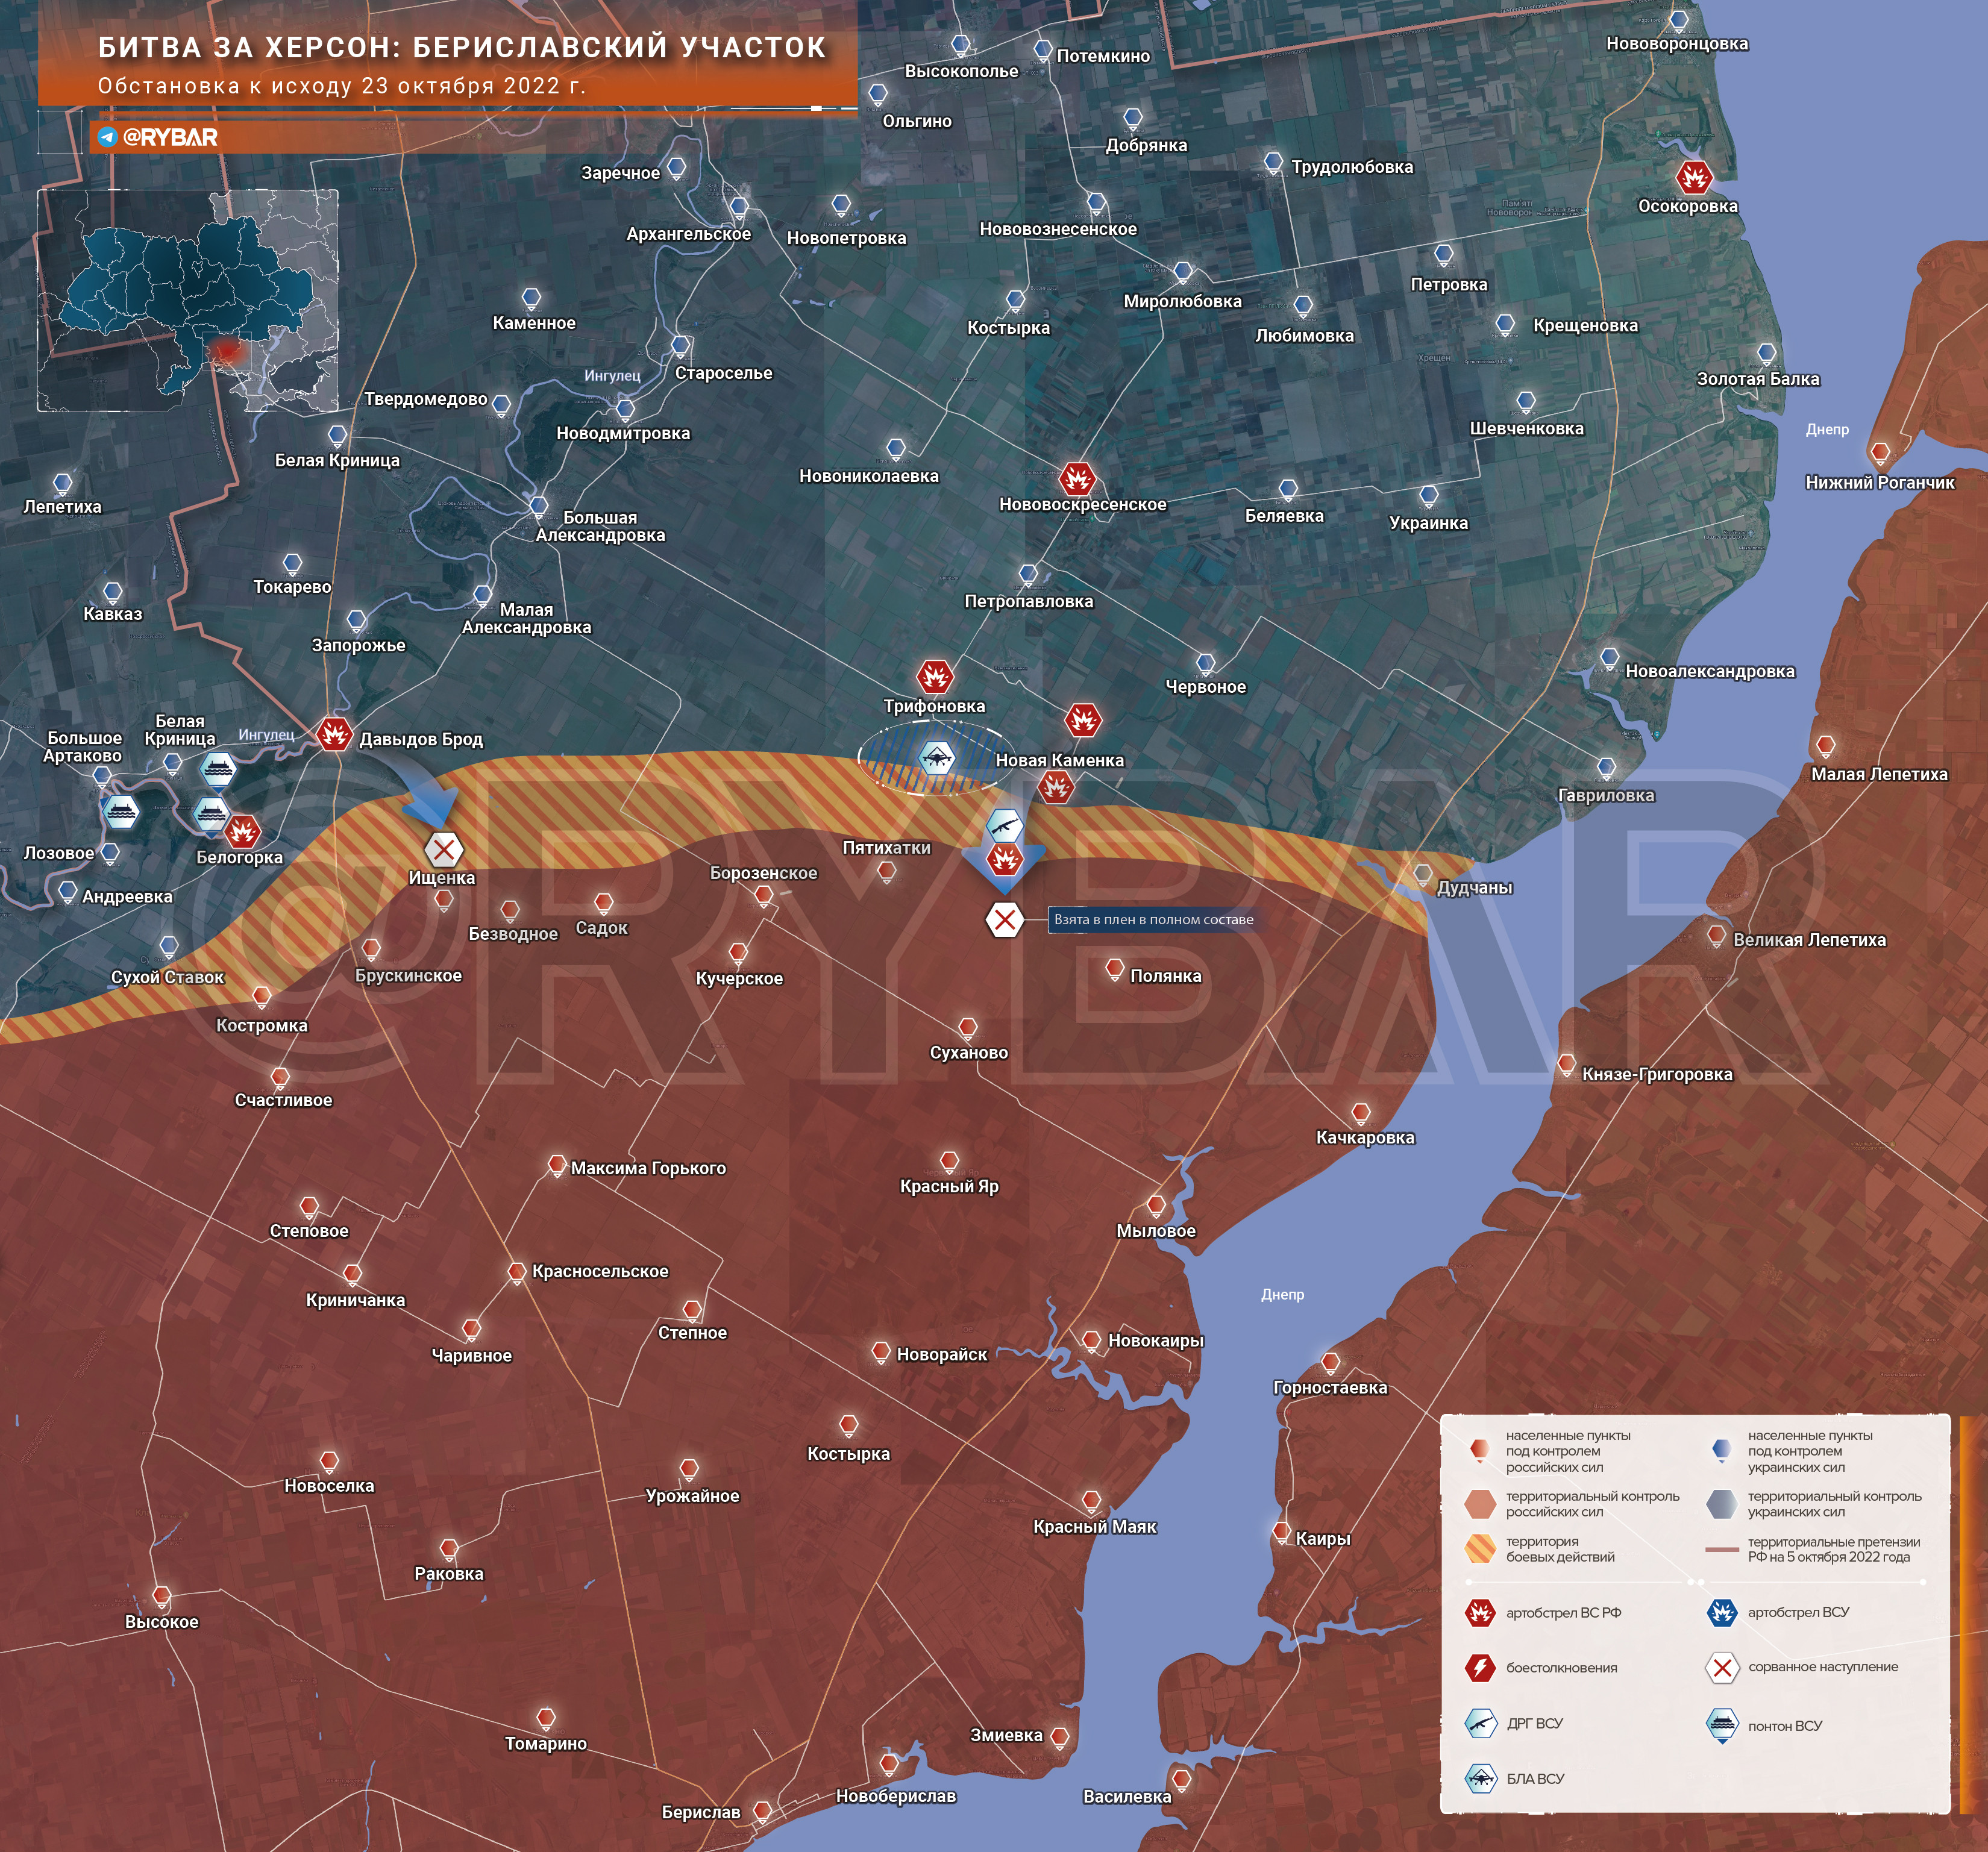Image resolution: width=1988 pixels, height=1852 pixels.
Task: Click the red shelling marker above Осокоровка
Action: click(x=1694, y=178)
